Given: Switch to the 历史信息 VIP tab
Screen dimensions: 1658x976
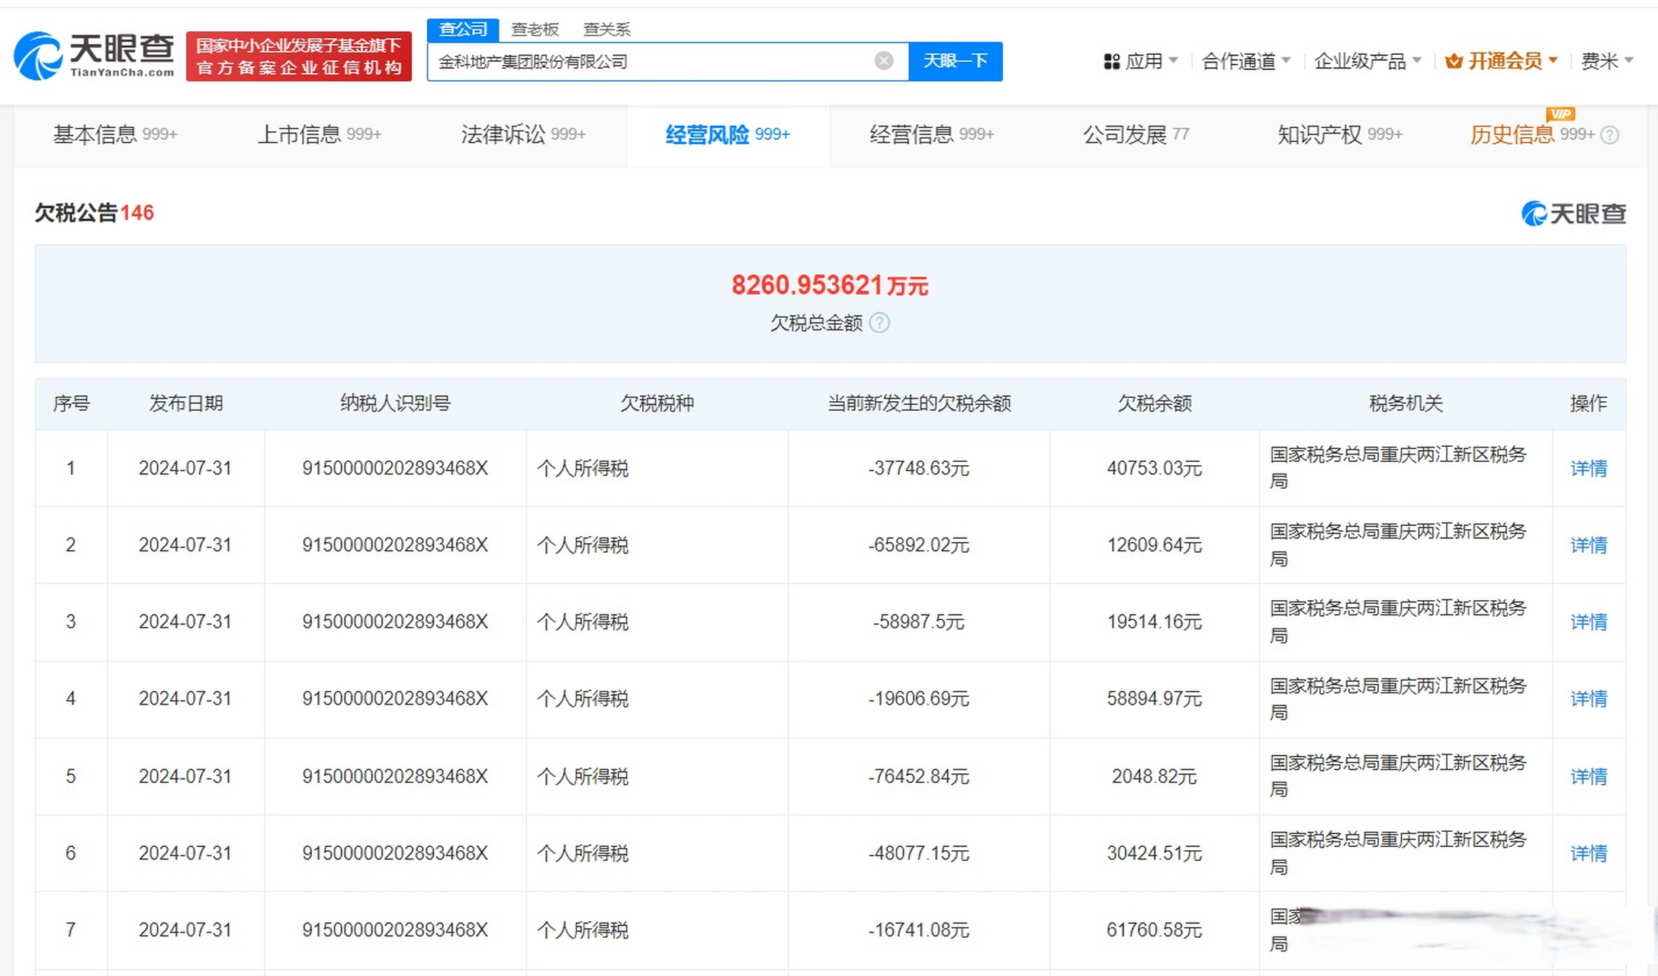Looking at the screenshot, I should [x=1533, y=134].
